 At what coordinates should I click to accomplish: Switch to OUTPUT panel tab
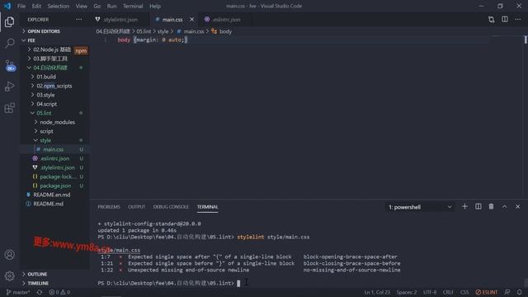(136, 207)
